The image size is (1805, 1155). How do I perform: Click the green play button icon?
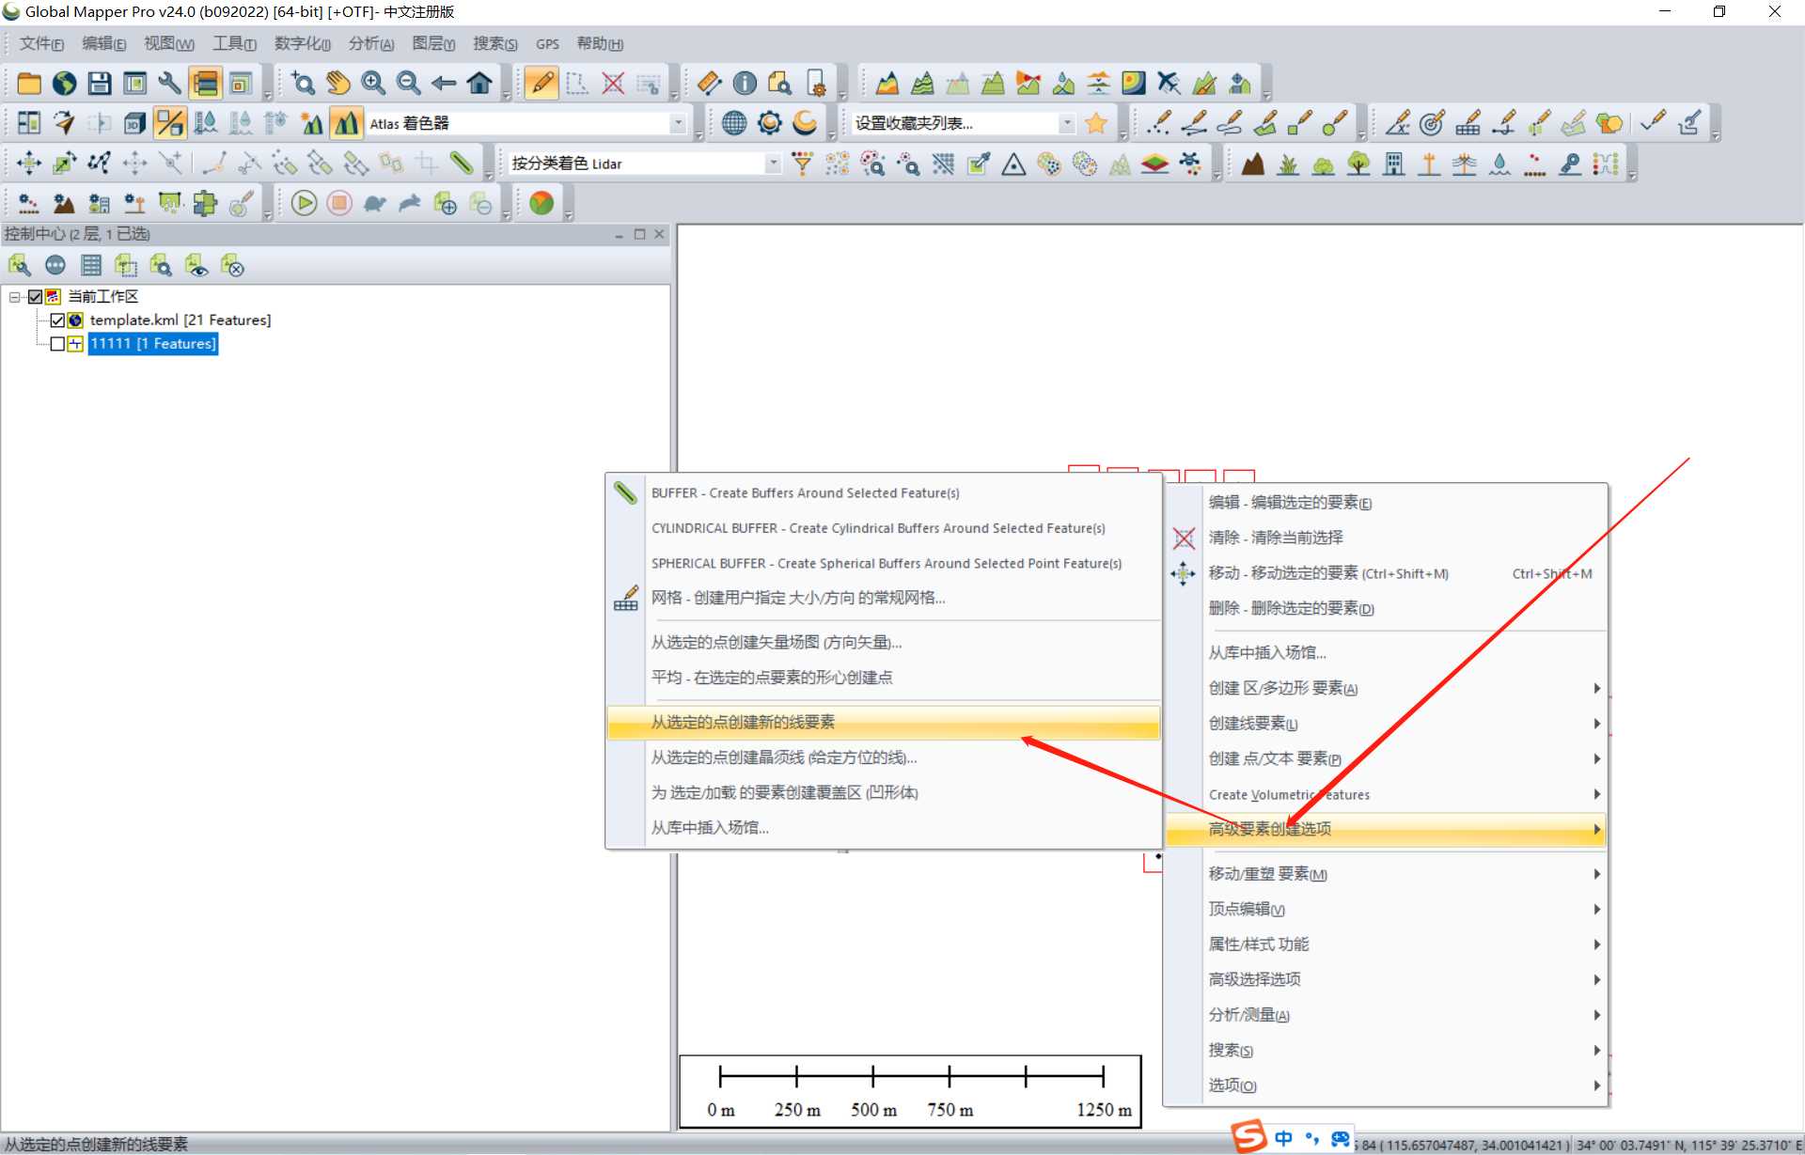click(x=304, y=203)
